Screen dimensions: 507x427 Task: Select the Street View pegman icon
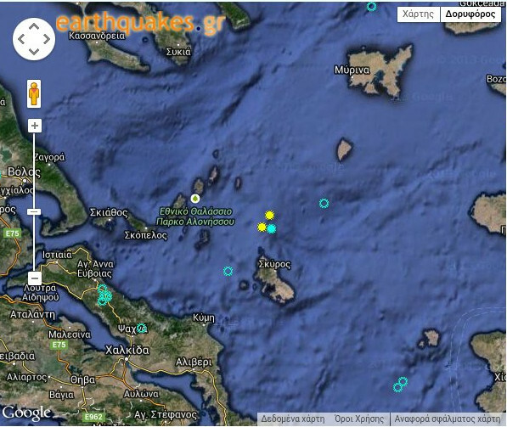34,93
